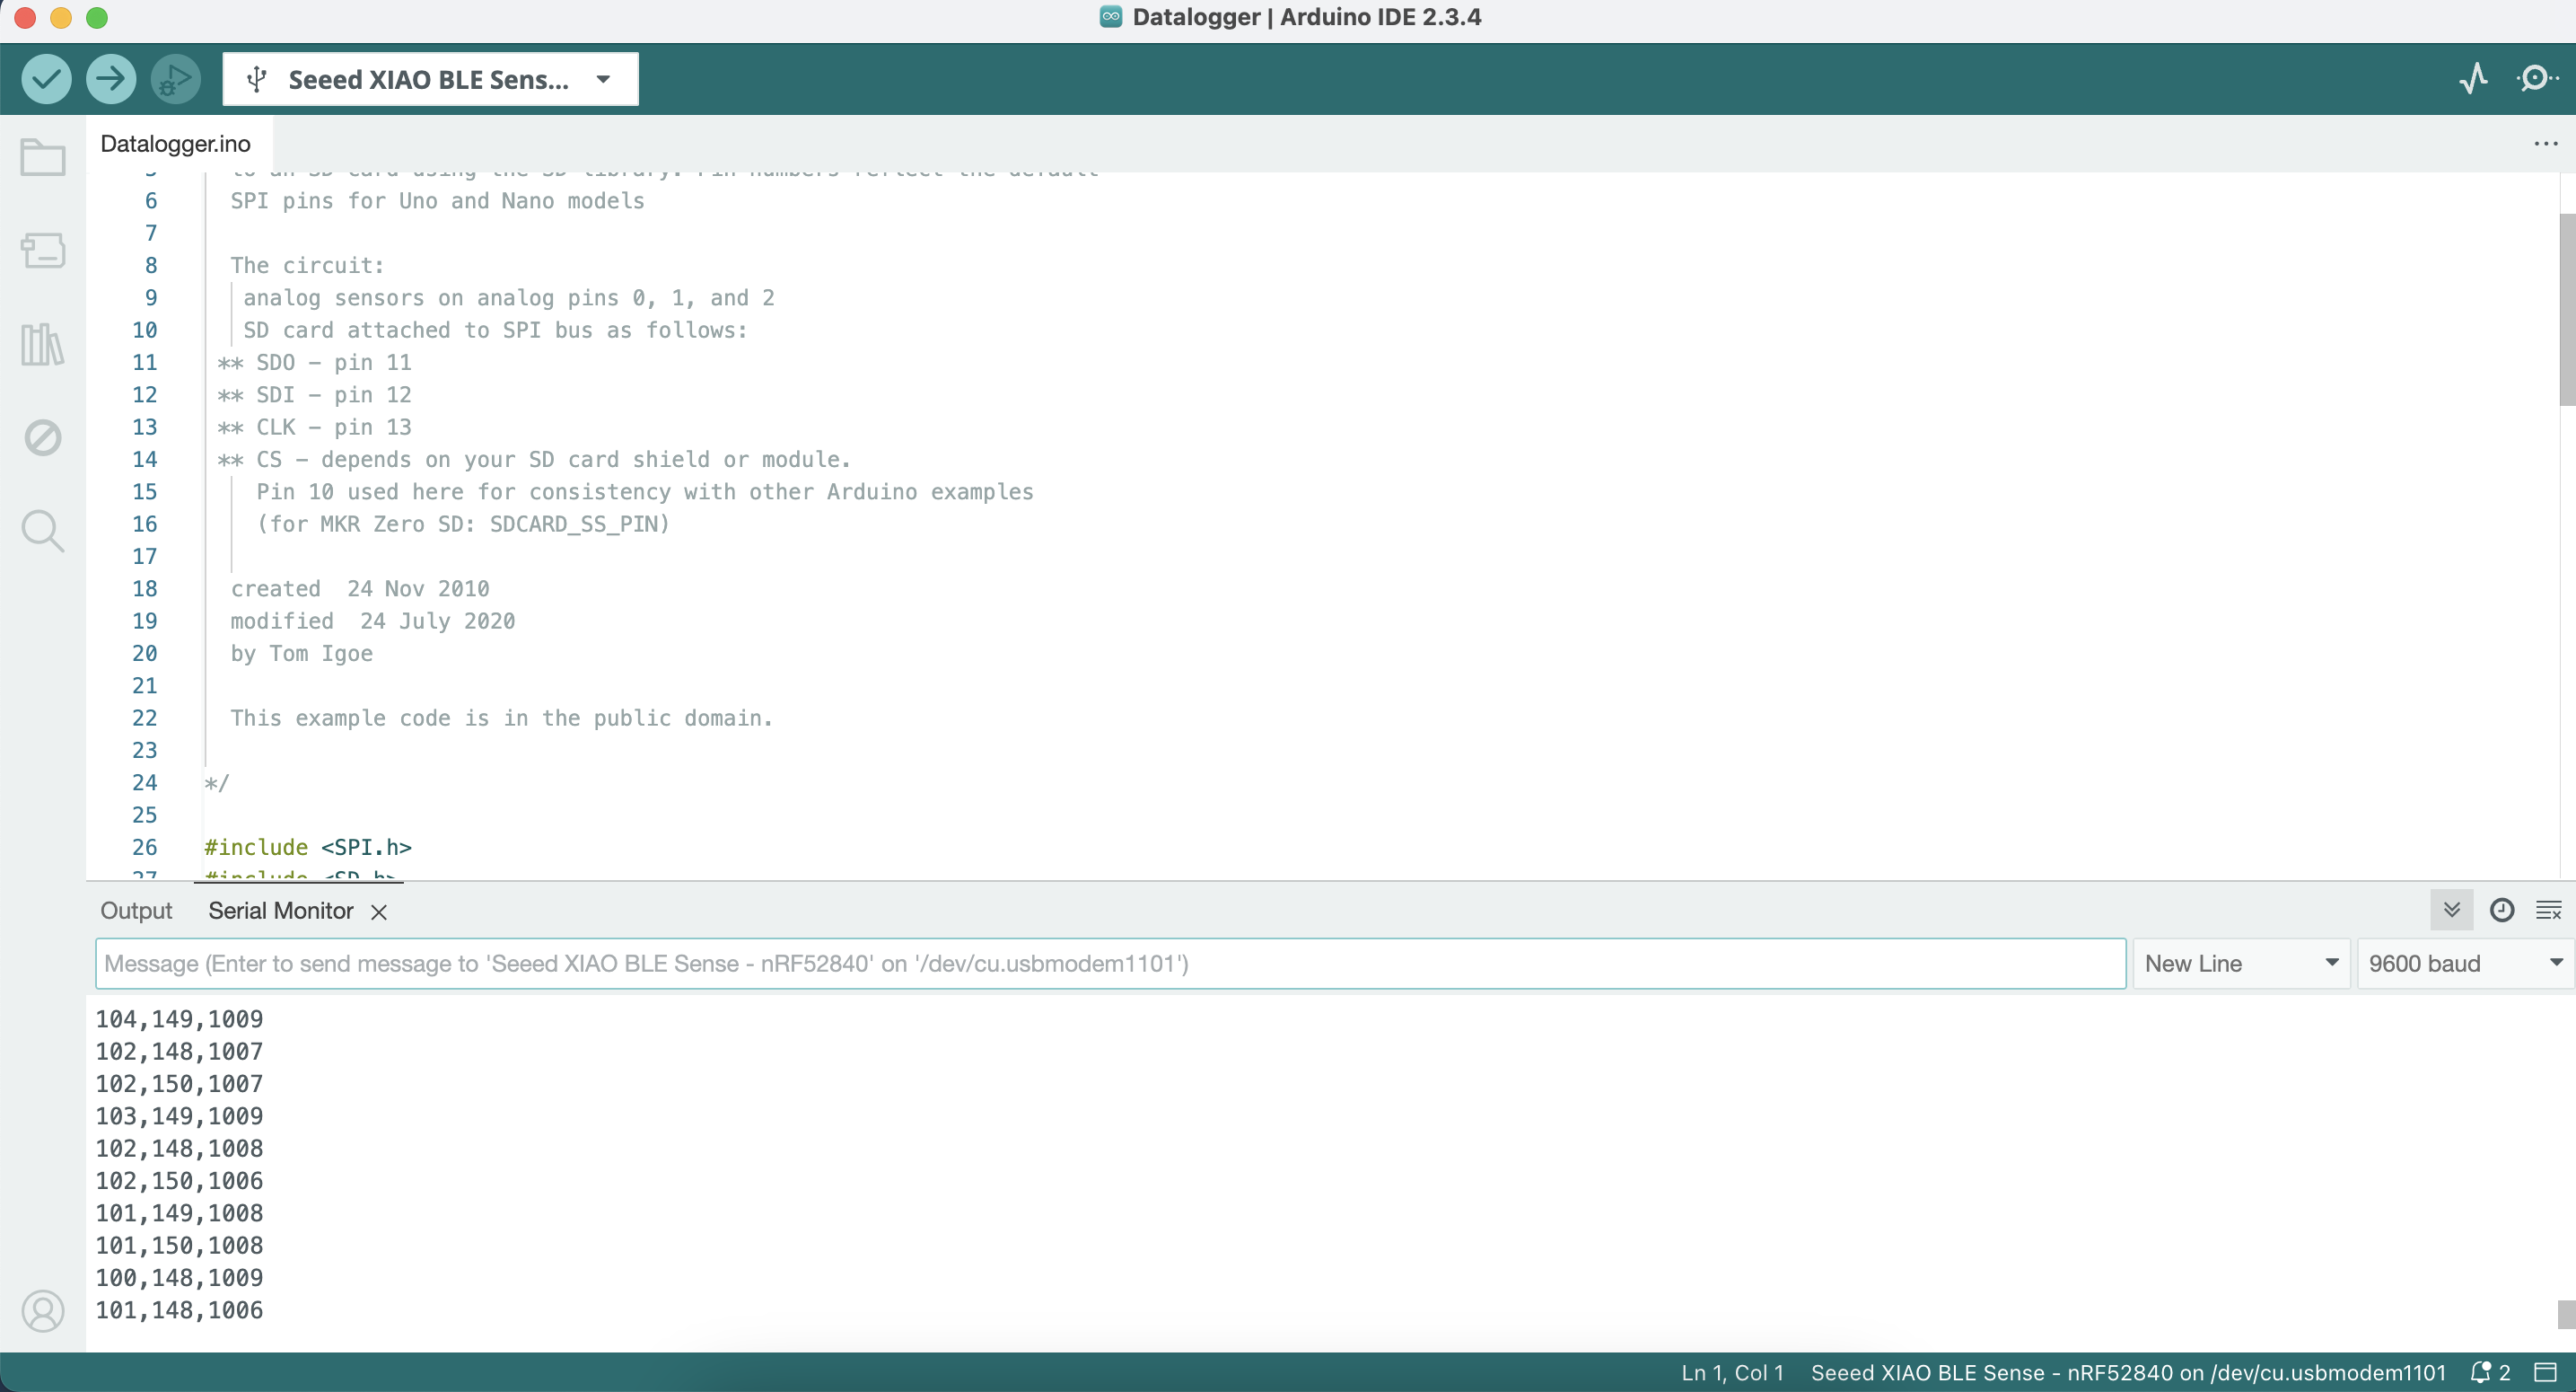The height and width of the screenshot is (1392, 2576).
Task: Open the Boards Manager sidebar icon
Action: tap(43, 251)
